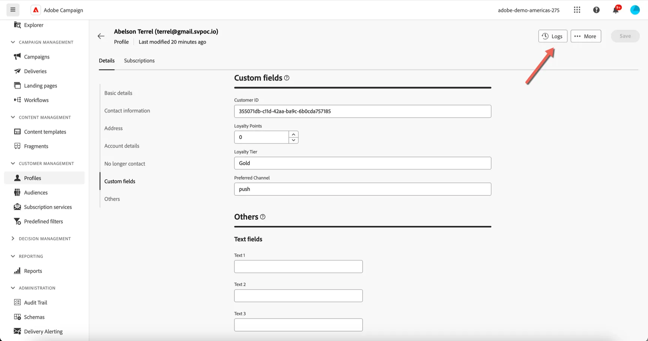Screen dimensions: 648x341
Task: Click the Adobe Campaign logo icon
Action: [36, 10]
